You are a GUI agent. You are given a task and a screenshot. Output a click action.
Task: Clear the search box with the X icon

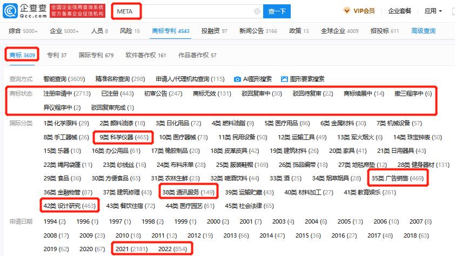pos(257,11)
